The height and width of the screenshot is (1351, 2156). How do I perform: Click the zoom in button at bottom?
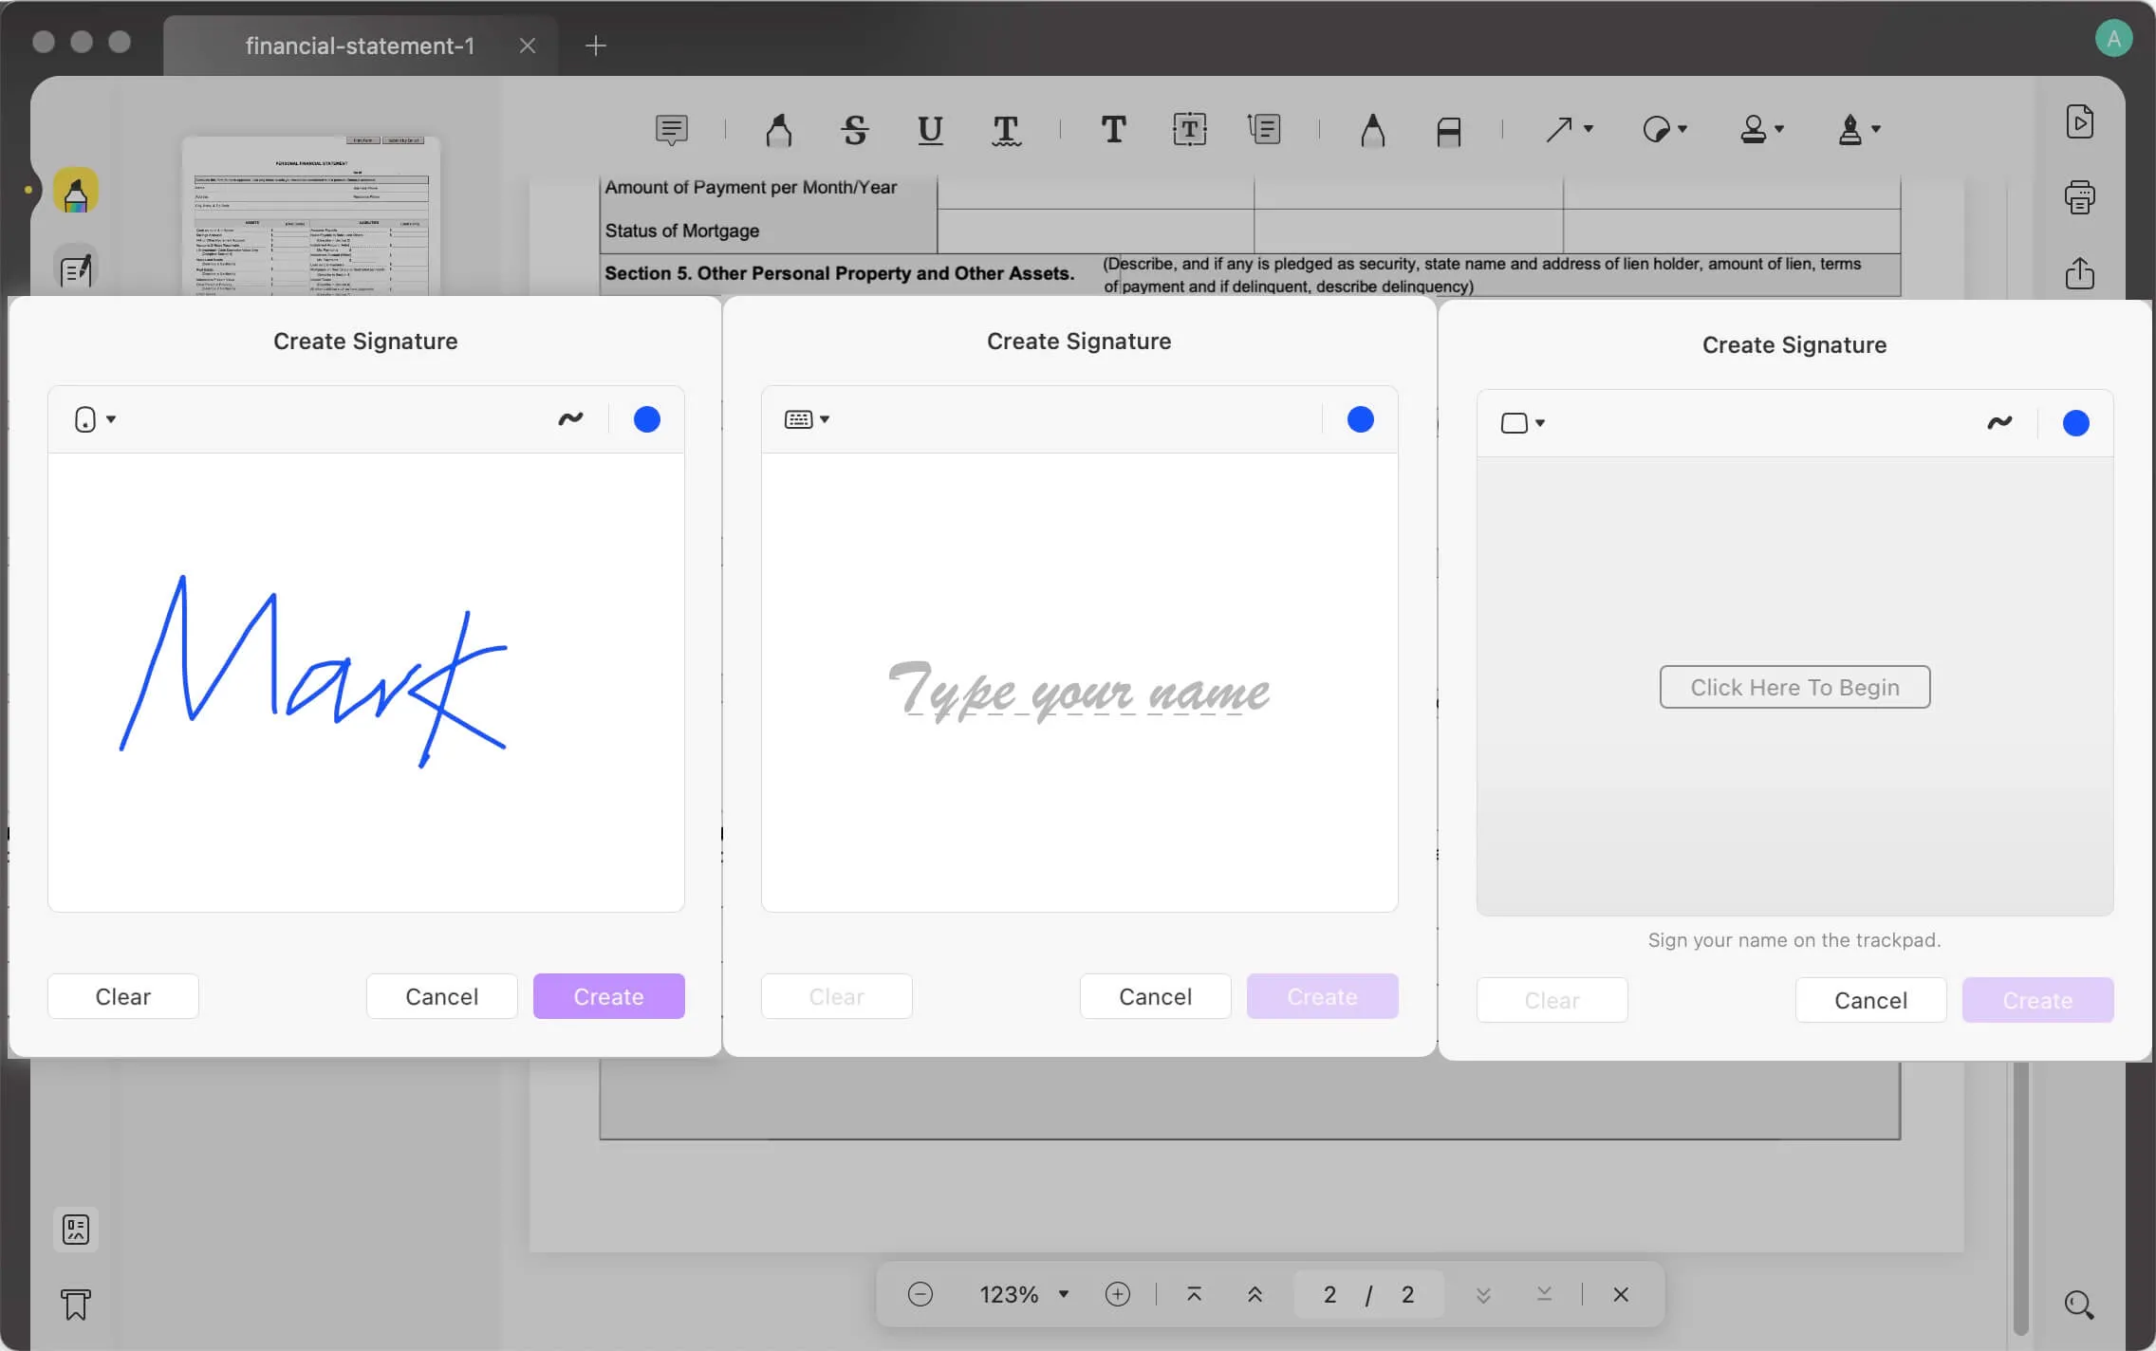tap(1118, 1293)
